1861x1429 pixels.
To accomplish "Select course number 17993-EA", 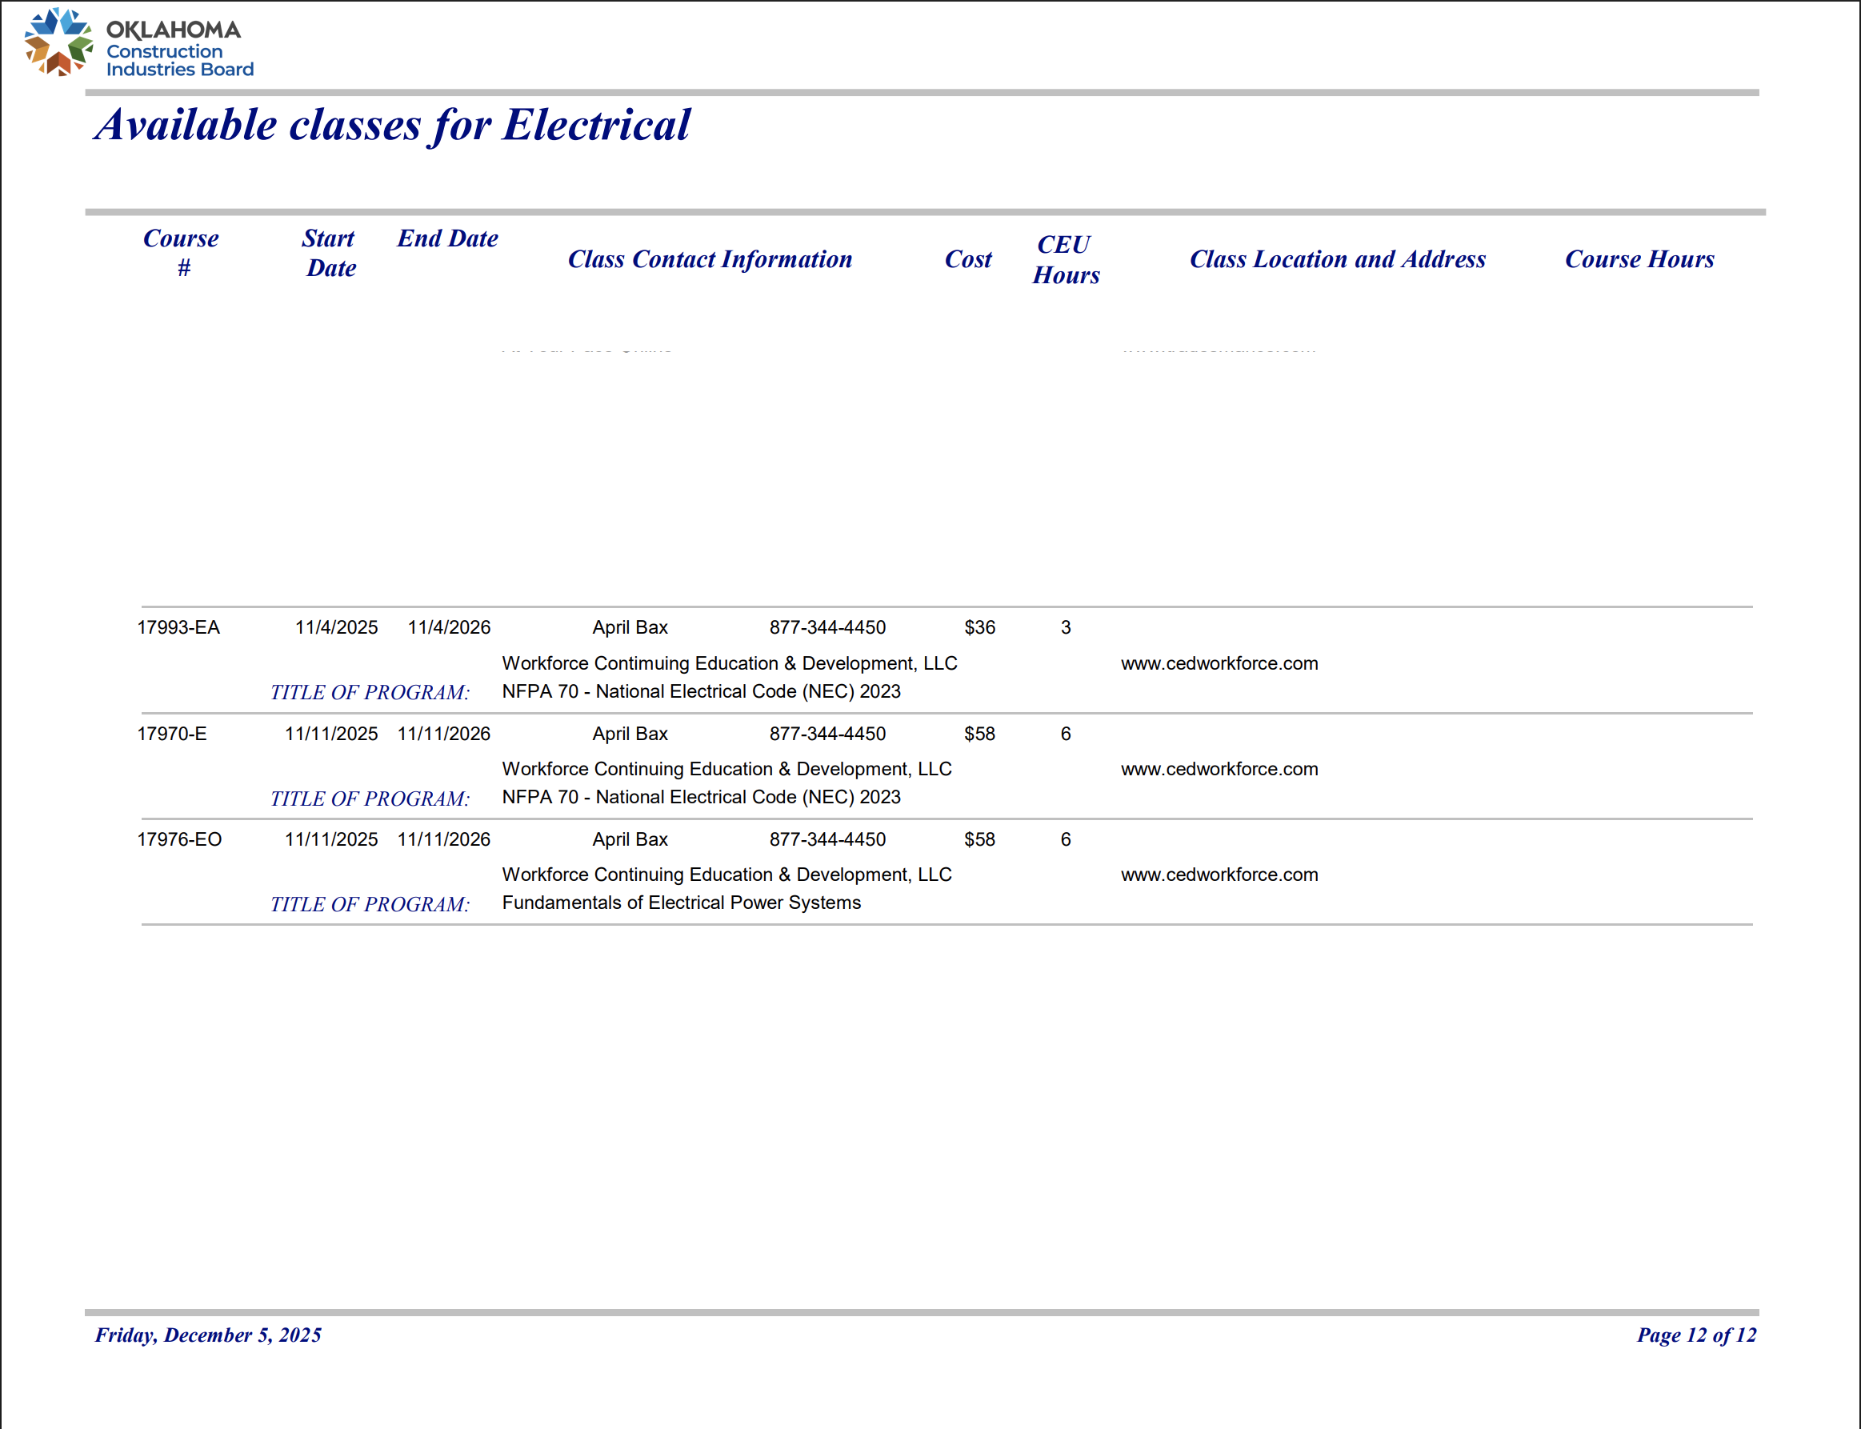I will (178, 628).
